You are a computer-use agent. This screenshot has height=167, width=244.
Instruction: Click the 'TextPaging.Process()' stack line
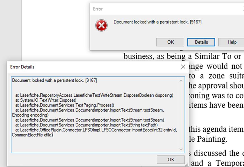click(x=65, y=105)
